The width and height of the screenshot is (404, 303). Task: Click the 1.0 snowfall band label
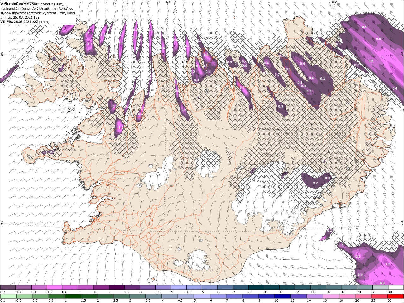pos(103,35)
